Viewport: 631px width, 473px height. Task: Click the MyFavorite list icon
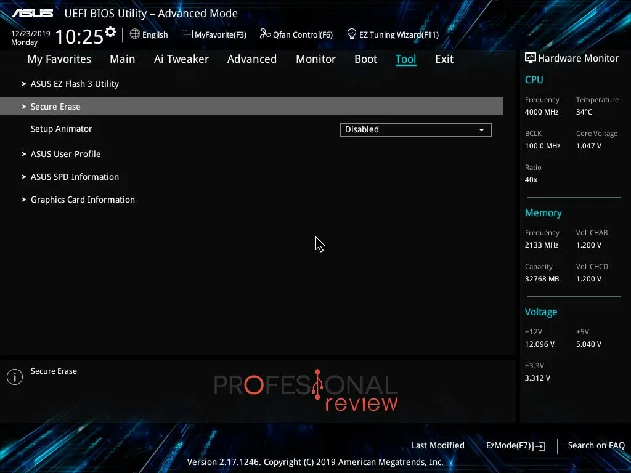(x=187, y=34)
